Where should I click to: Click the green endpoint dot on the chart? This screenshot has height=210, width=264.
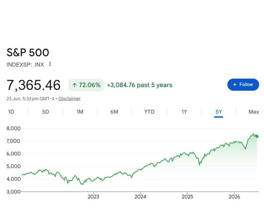tap(257, 136)
